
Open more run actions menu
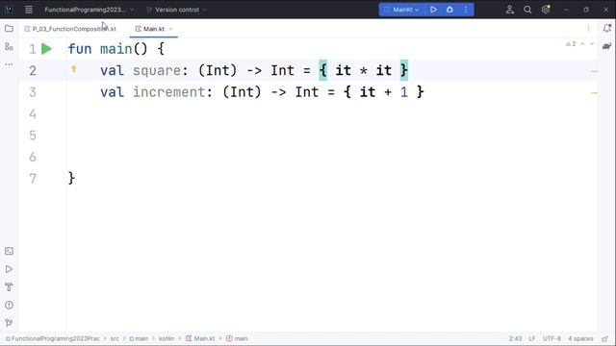click(466, 10)
